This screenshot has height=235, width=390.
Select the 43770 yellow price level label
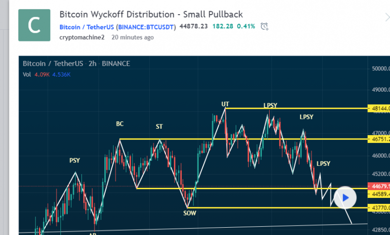(380, 208)
